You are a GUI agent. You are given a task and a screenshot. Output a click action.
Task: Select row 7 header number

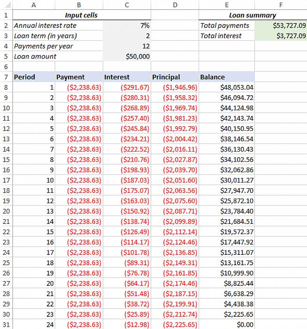[6, 77]
